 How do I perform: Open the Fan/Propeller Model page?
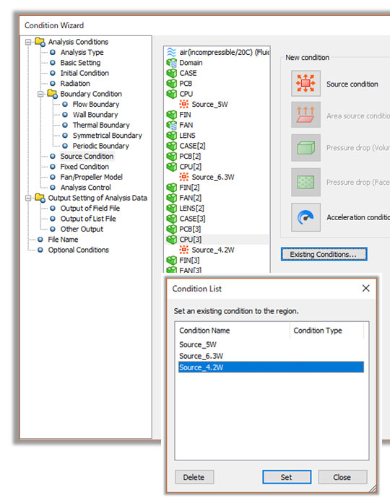[x=91, y=178]
